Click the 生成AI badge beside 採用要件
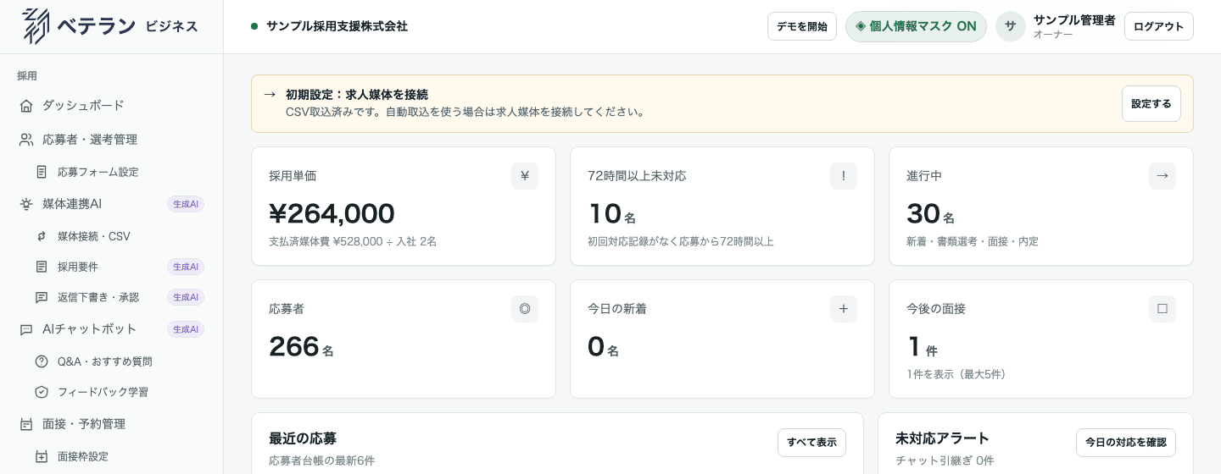The height and width of the screenshot is (474, 1221). point(186,267)
